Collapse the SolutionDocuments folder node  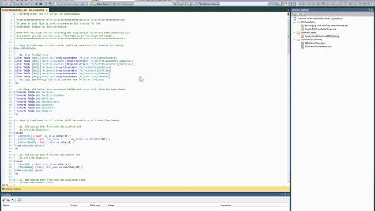click(294, 40)
